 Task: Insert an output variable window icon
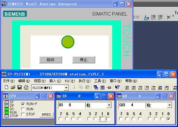click(133, 88)
